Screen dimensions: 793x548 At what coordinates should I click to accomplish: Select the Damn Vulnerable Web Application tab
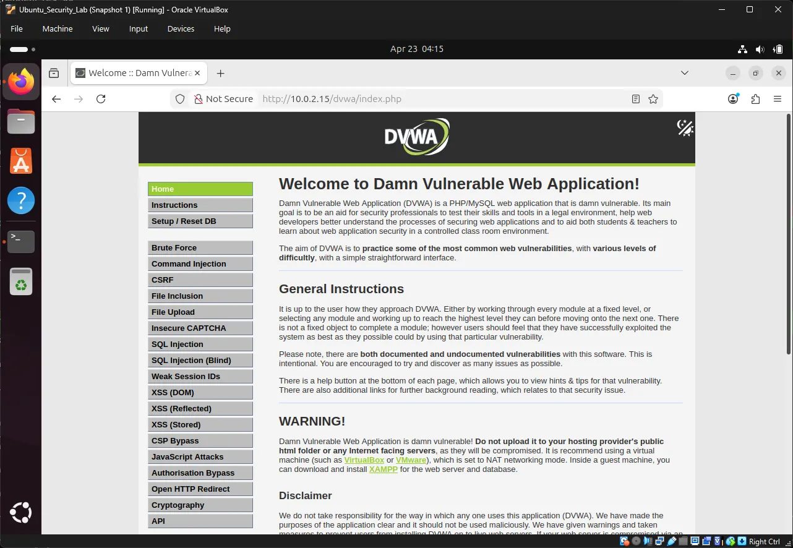click(x=132, y=72)
